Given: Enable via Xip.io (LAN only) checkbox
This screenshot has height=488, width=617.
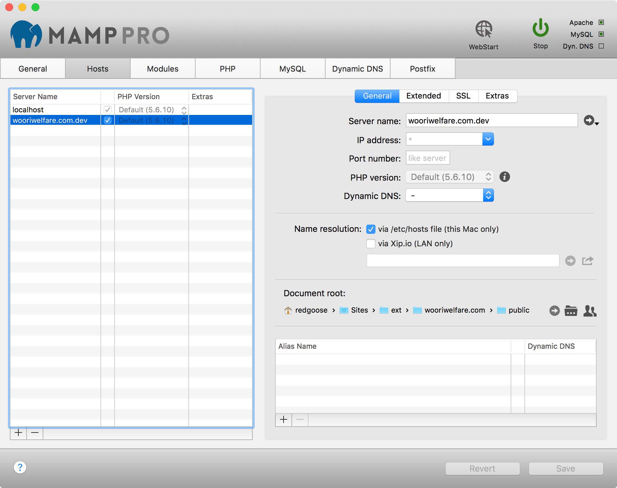Looking at the screenshot, I should pyautogui.click(x=371, y=244).
